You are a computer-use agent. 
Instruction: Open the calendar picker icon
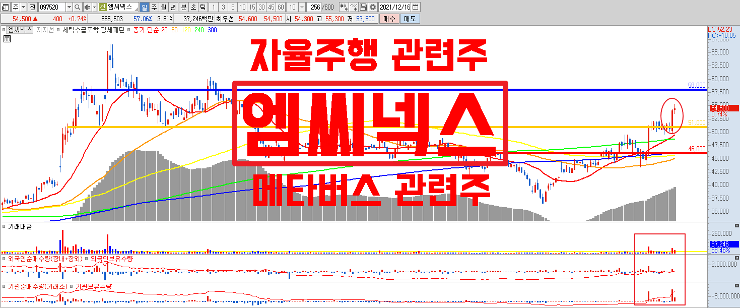coord(415,7)
